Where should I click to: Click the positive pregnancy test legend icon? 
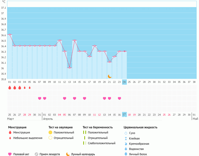[x=84, y=132]
